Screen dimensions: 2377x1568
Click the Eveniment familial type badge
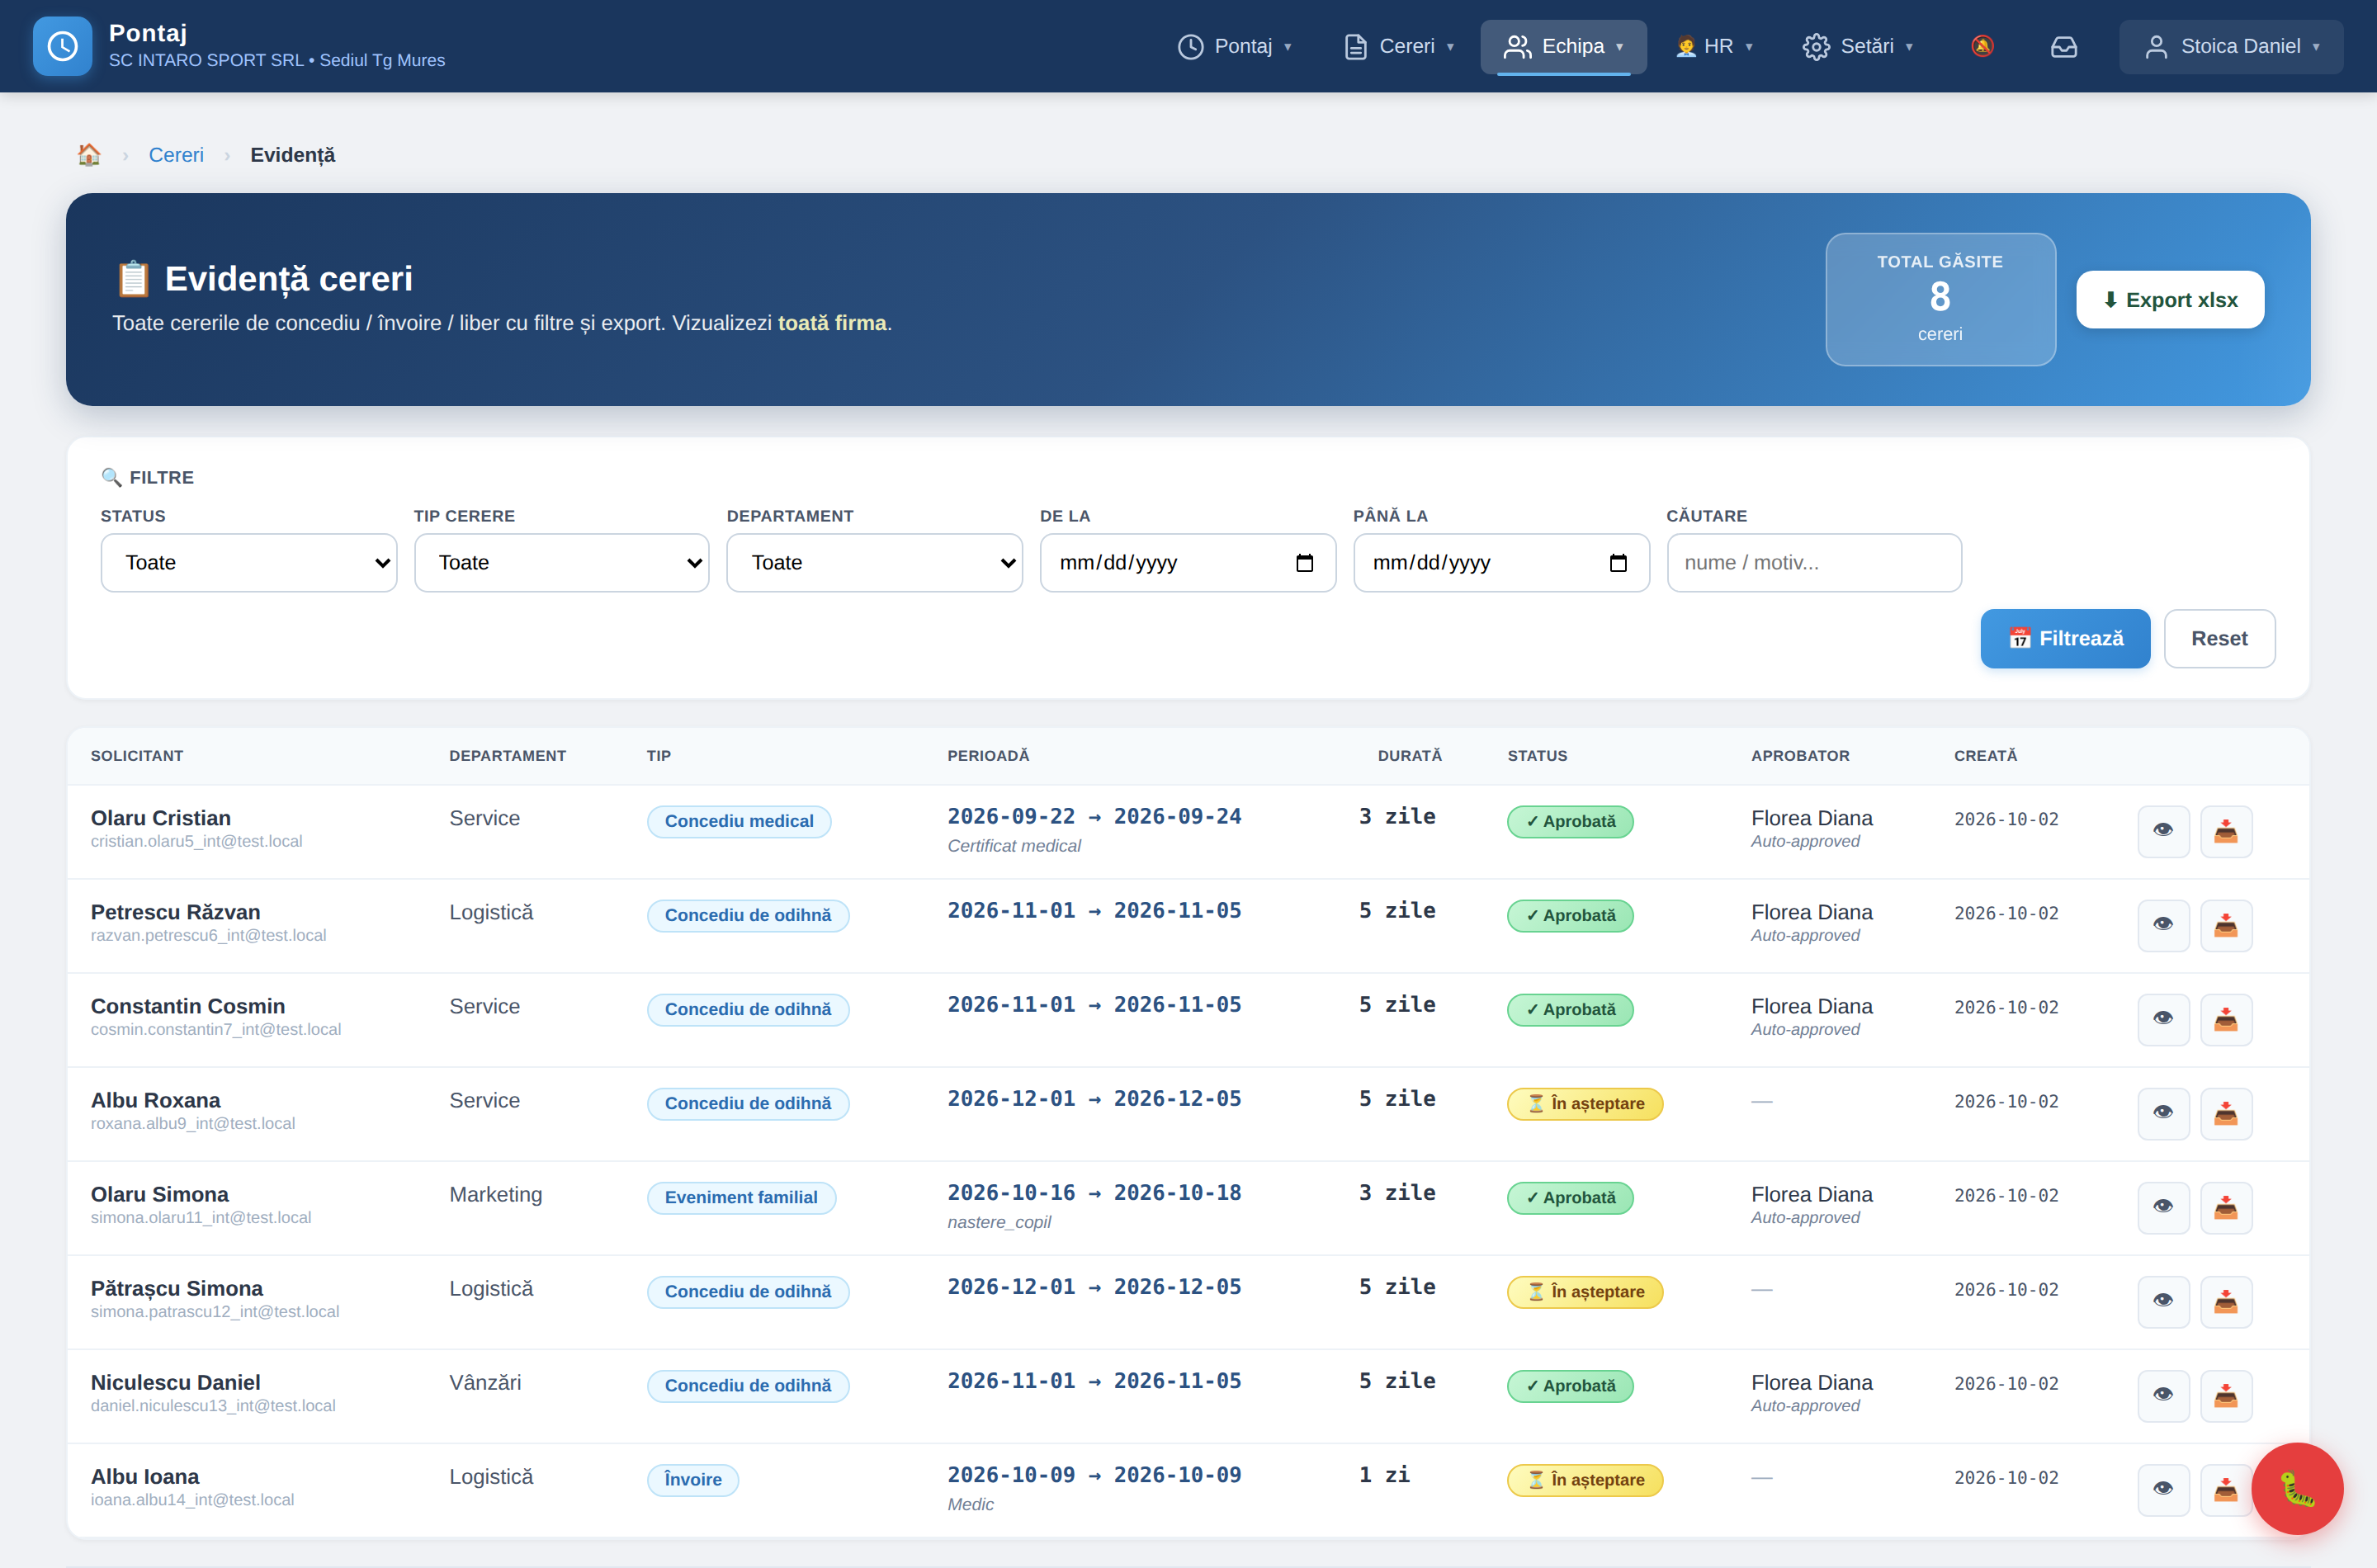point(741,1197)
